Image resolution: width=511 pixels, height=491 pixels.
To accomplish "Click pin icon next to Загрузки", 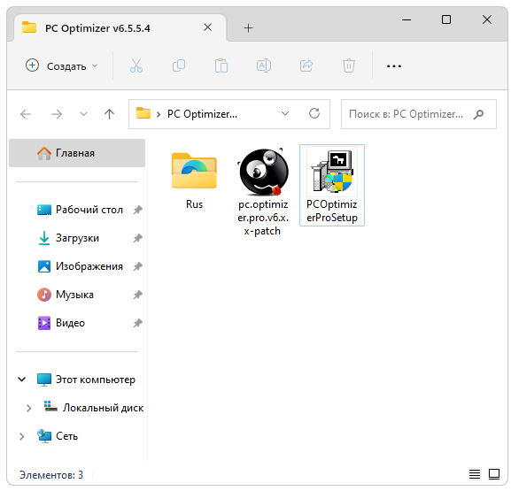I will pos(138,238).
